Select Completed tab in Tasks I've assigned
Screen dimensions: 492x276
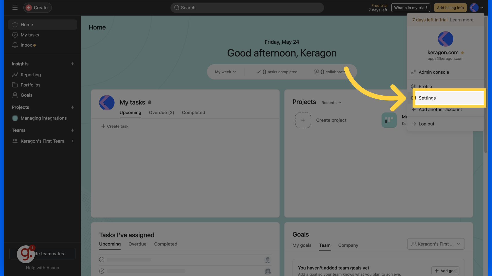point(166,244)
